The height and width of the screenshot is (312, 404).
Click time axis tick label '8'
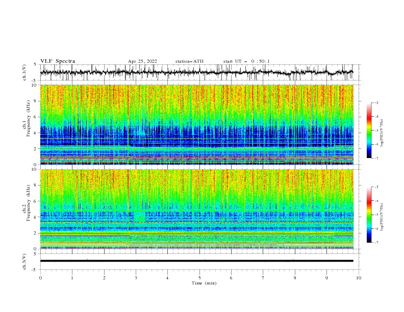tap(295, 278)
